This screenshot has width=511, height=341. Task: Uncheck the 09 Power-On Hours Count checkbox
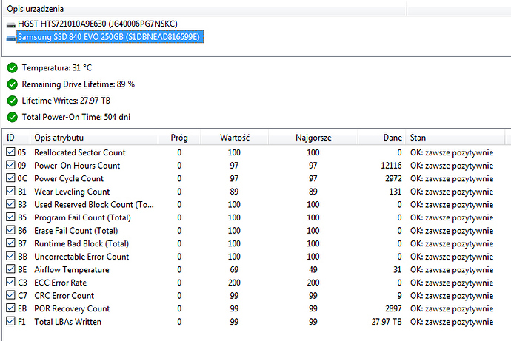pos(10,165)
